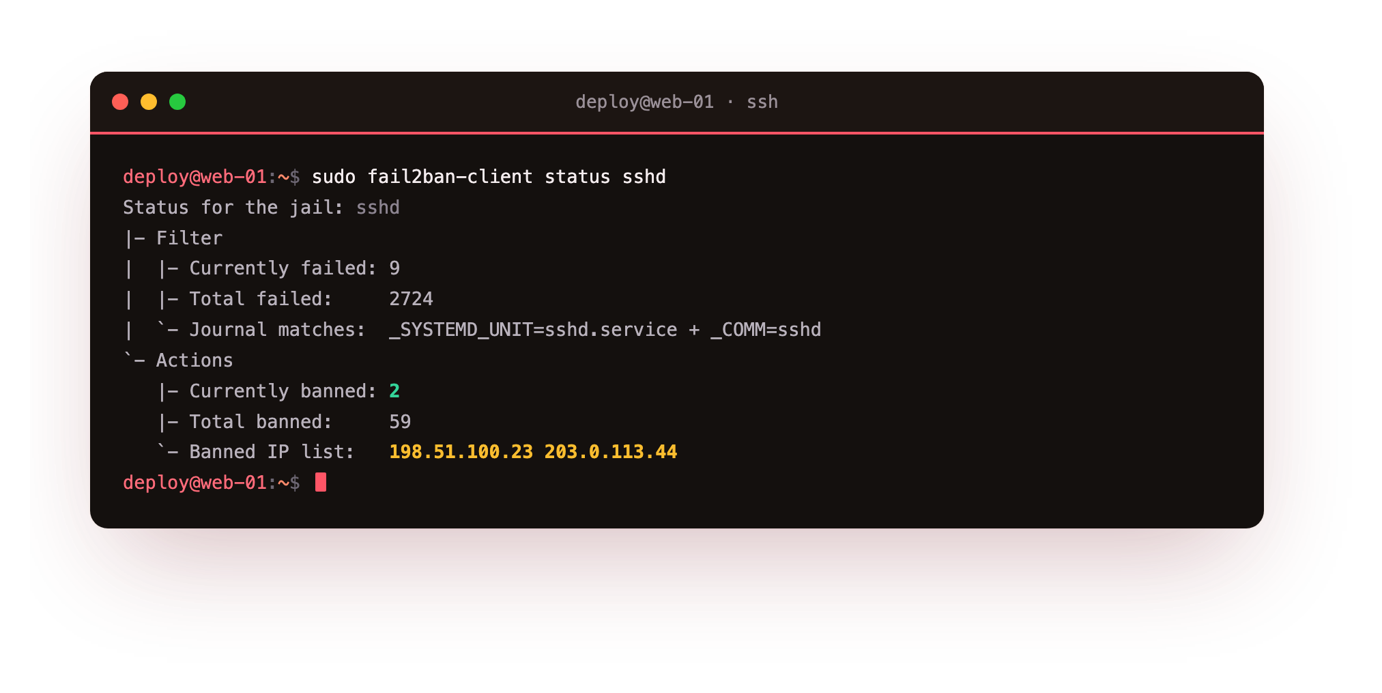Minimize the window with the yellow button
Viewport: 1382px width, 693px height.
149,102
